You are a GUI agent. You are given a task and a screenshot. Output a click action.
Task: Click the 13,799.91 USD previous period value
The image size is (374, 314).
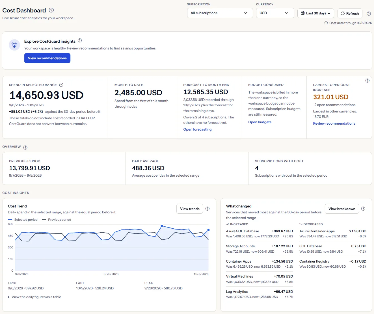point(29,168)
